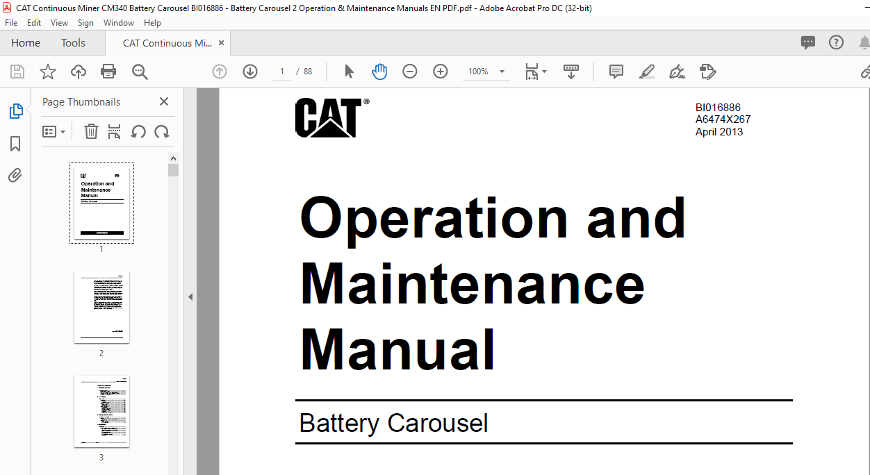
Task: Click the Save file icon
Action: click(17, 72)
